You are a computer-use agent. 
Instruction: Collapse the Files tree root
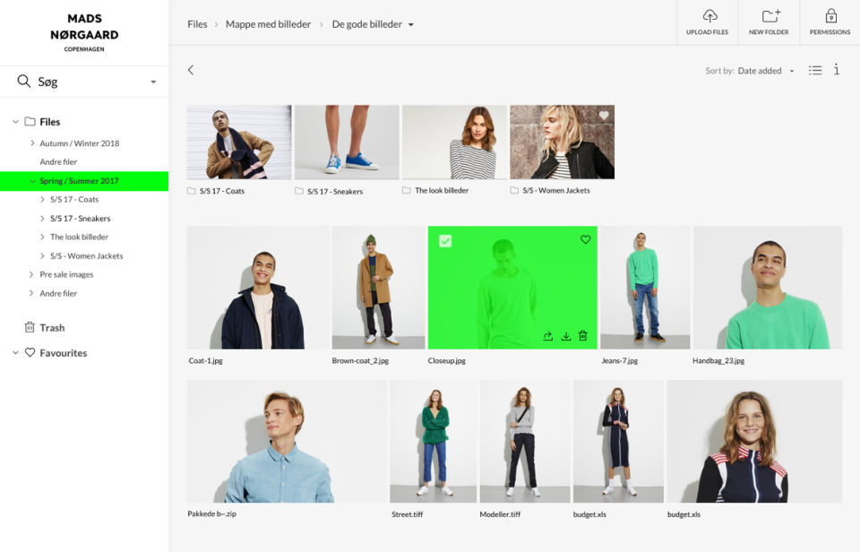click(x=15, y=121)
